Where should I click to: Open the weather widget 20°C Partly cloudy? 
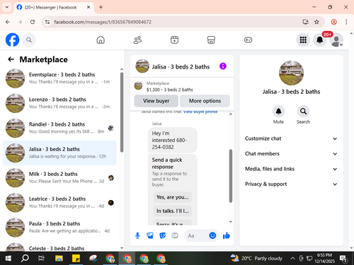point(256,259)
